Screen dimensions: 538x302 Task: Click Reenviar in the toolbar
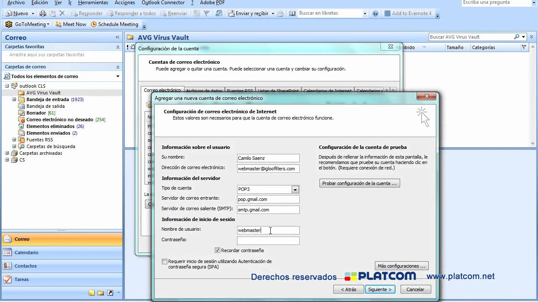coord(174,13)
